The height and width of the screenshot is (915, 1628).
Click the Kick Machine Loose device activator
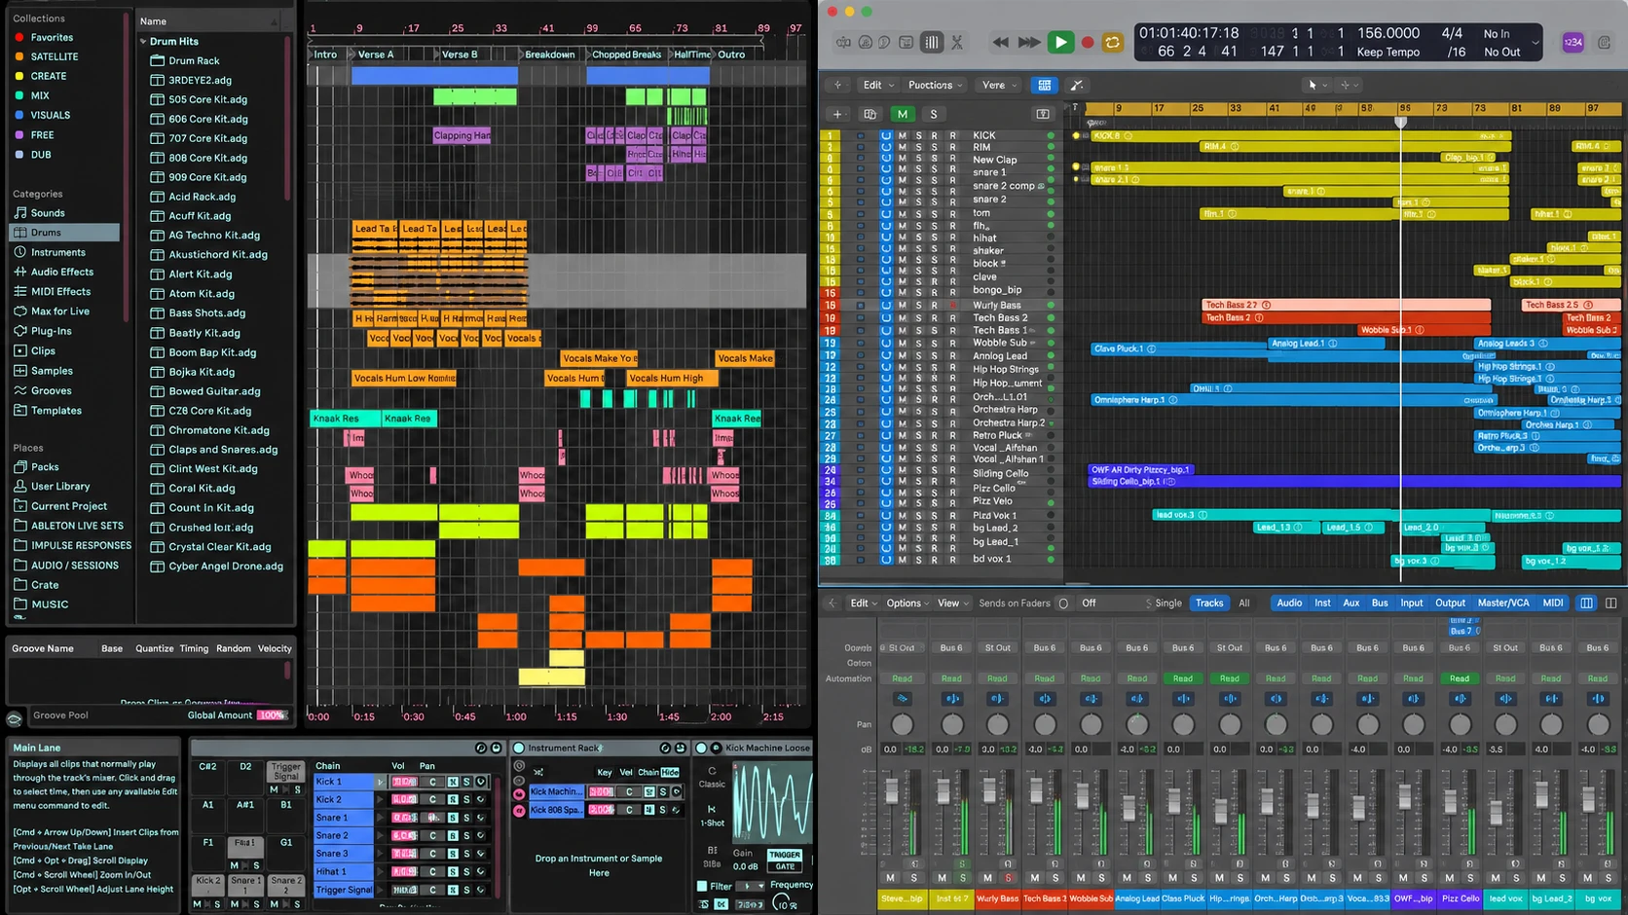point(701,748)
